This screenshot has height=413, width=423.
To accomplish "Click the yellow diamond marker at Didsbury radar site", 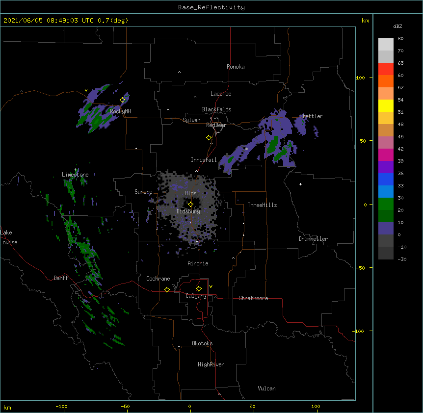I will (190, 205).
